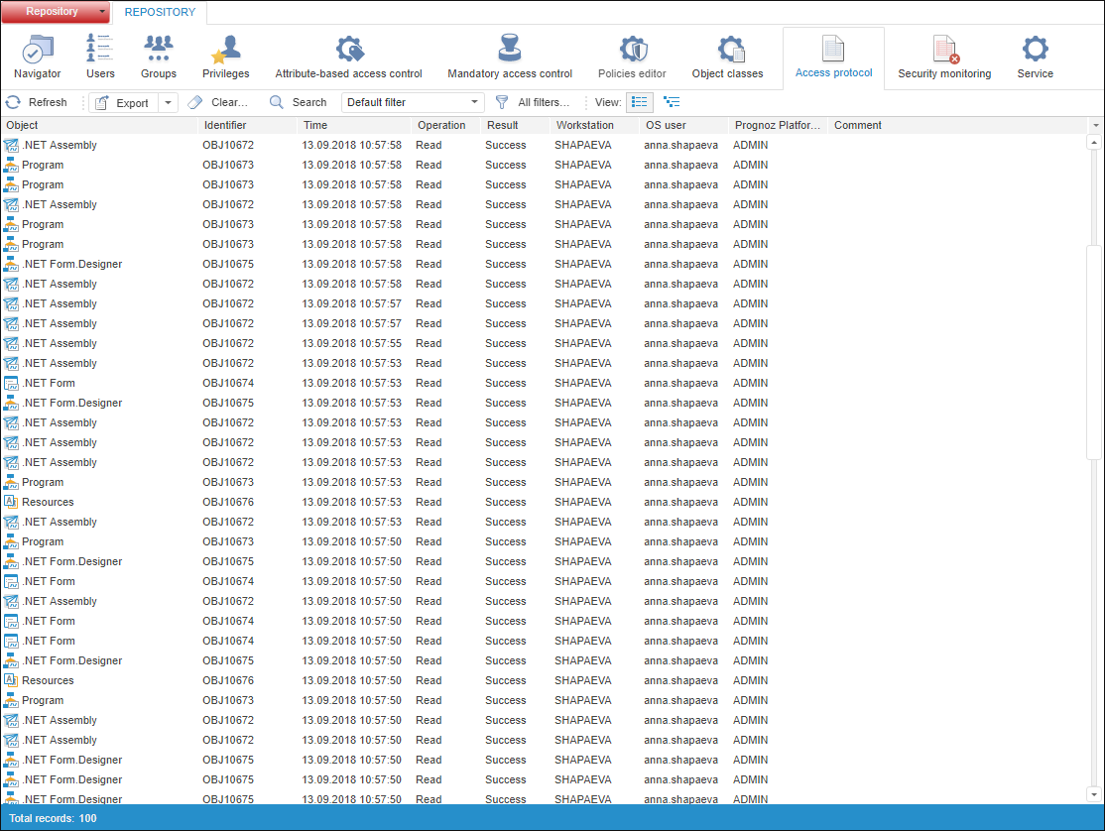Open the Repository red dropdown menu
The height and width of the screenshot is (831, 1105).
[x=56, y=12]
